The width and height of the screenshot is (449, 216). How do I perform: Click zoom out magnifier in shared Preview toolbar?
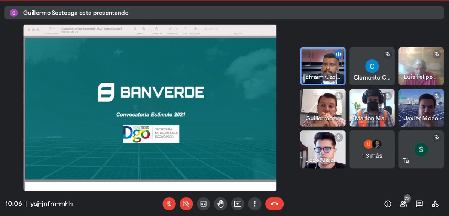(134, 29)
